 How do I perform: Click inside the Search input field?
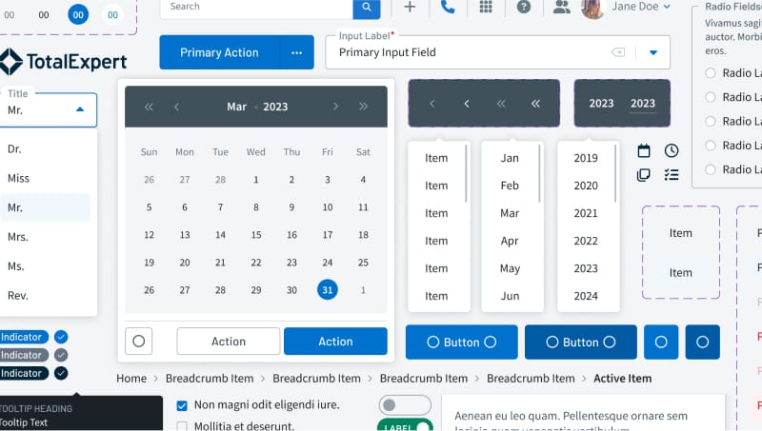pos(256,8)
